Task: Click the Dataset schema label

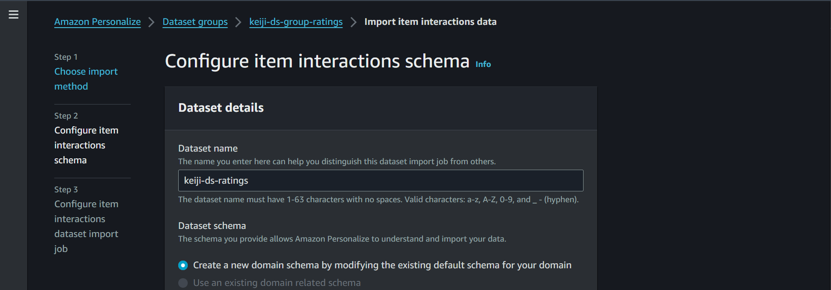Action: (212, 226)
